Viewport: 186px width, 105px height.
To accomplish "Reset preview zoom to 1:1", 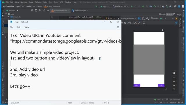I will [x=174, y=85].
